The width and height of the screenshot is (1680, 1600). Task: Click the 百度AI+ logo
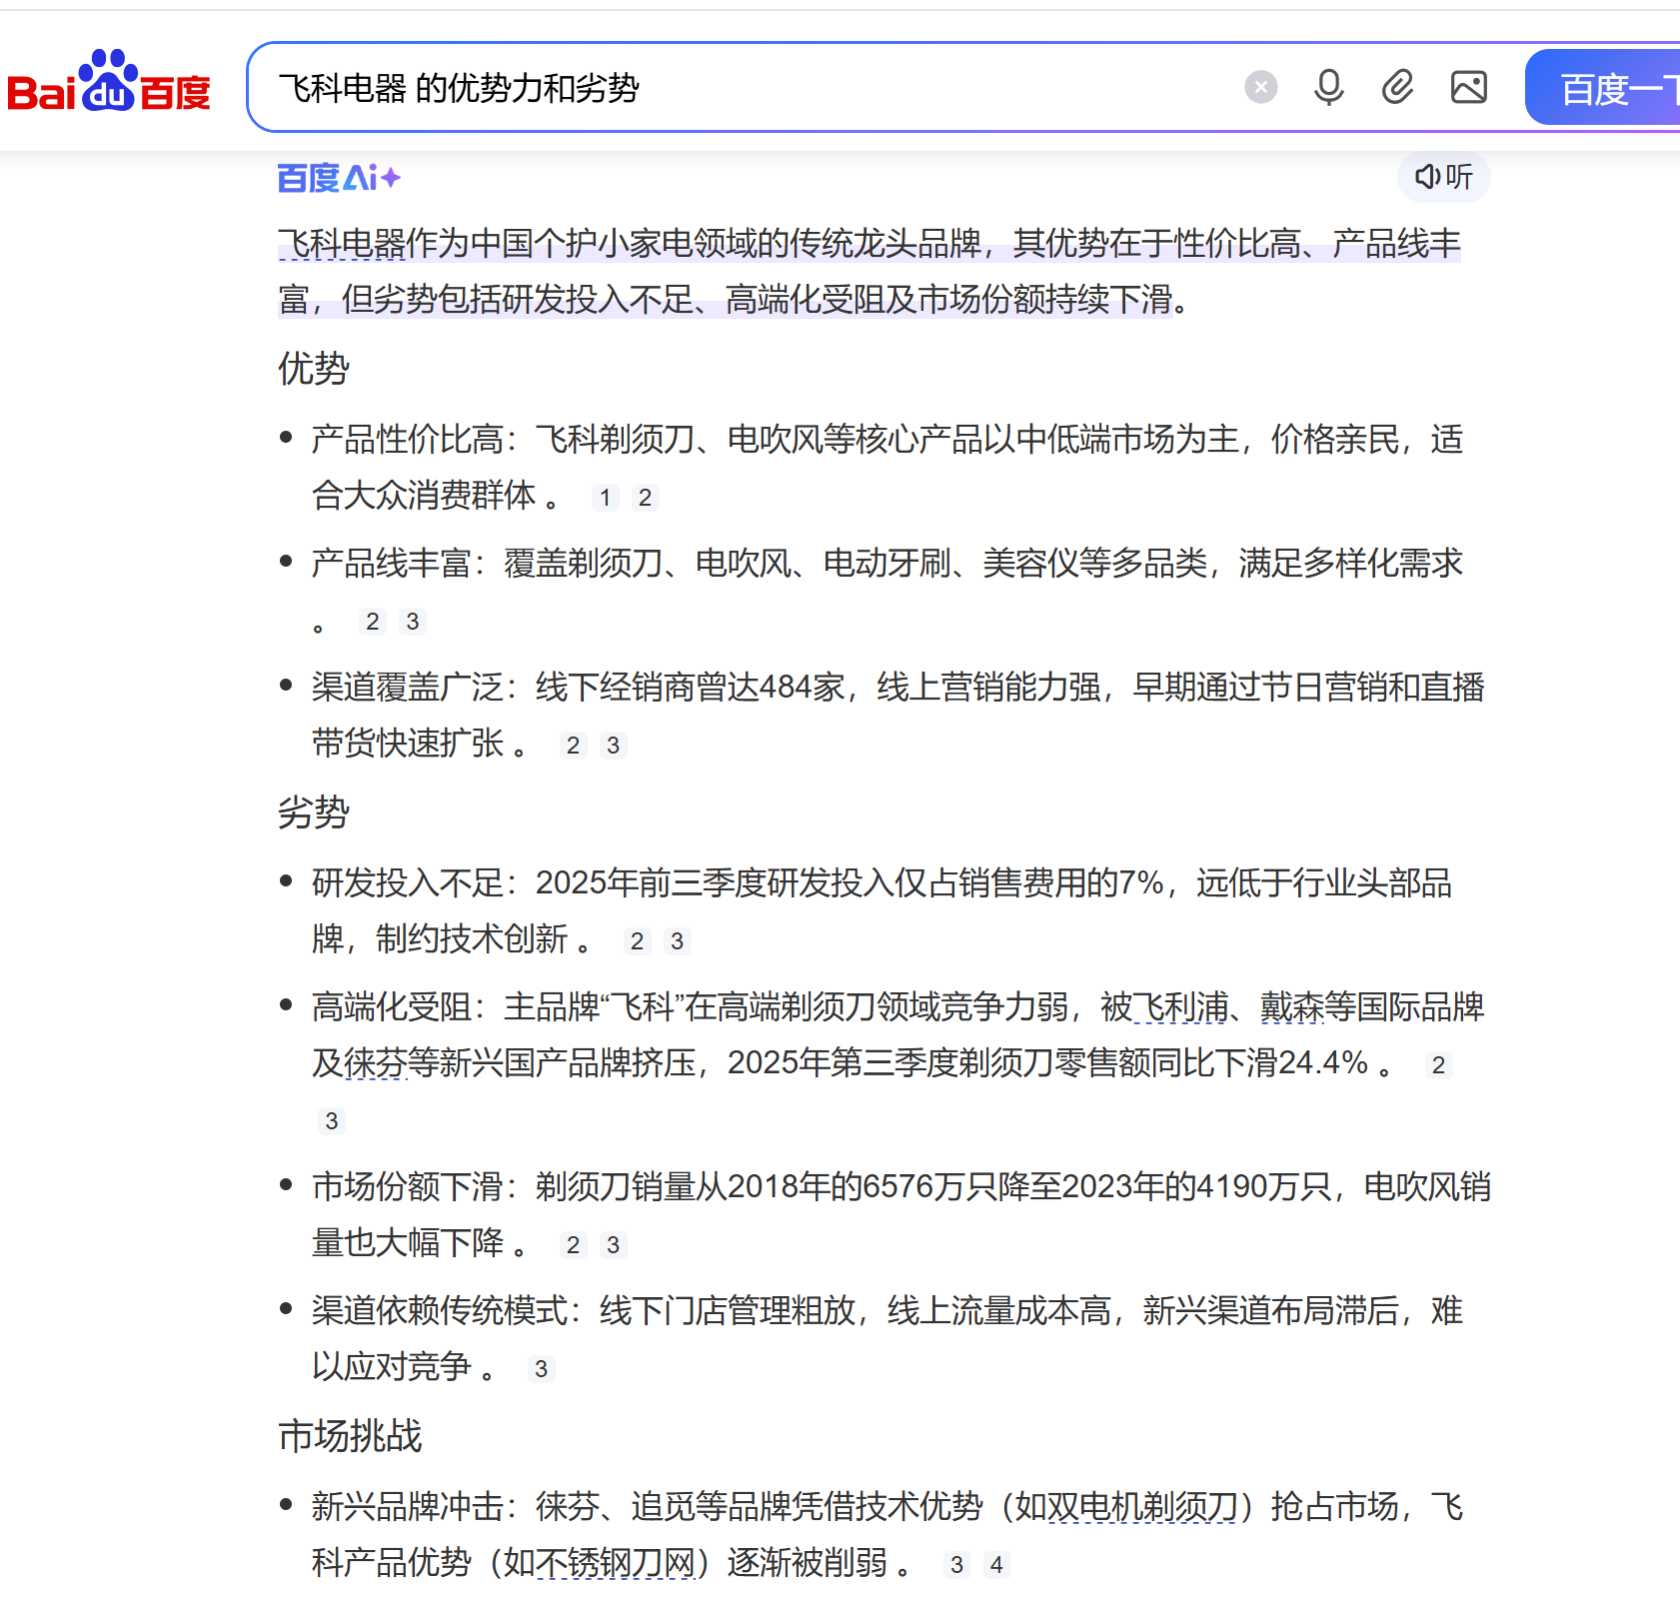pos(340,178)
